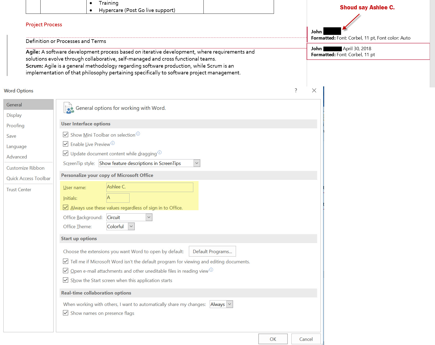
Task: Select the General options category
Action: (28, 105)
